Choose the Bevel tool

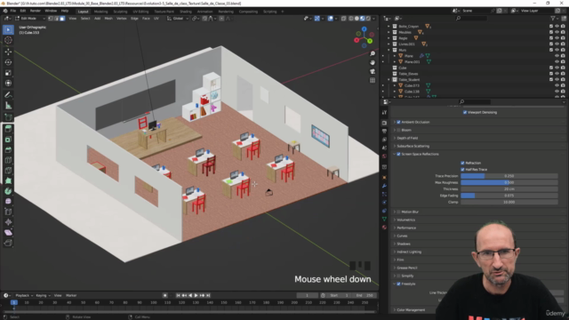point(8,150)
